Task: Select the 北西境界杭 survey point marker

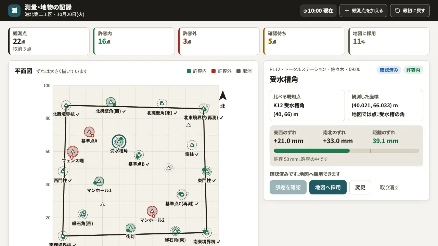Action: click(x=66, y=105)
